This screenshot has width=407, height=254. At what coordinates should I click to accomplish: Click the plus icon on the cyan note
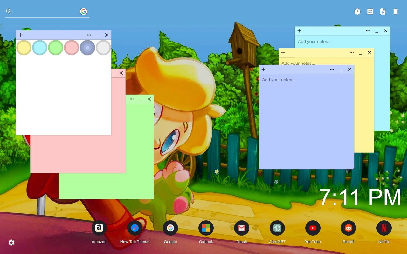[x=299, y=31]
